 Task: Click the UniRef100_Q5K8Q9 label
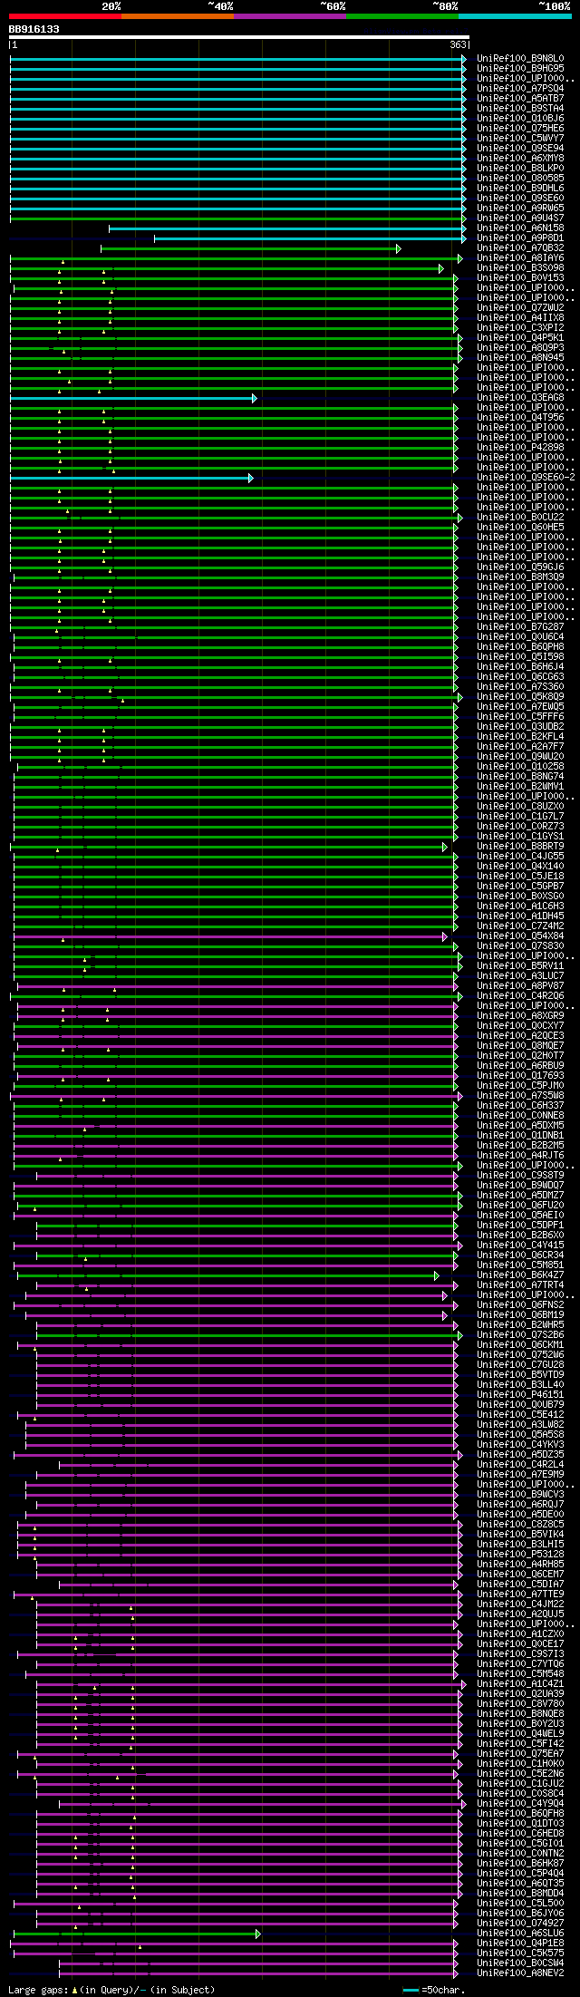520,697
